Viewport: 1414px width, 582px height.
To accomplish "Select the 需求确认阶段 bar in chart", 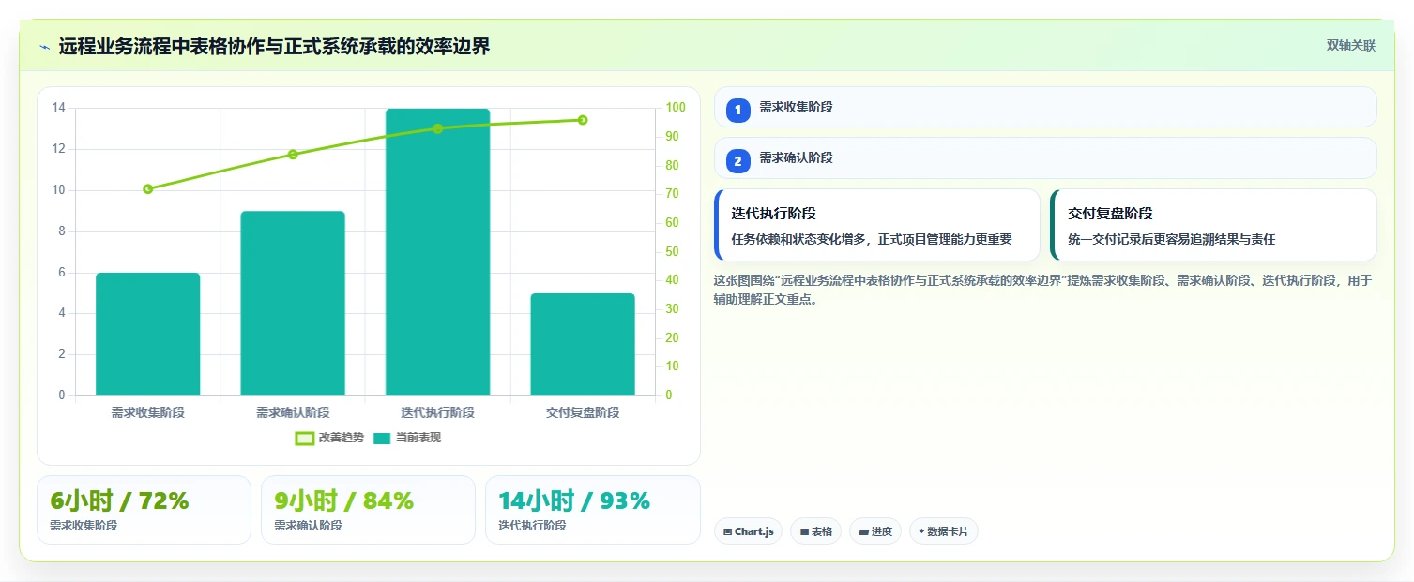I will coord(293,303).
